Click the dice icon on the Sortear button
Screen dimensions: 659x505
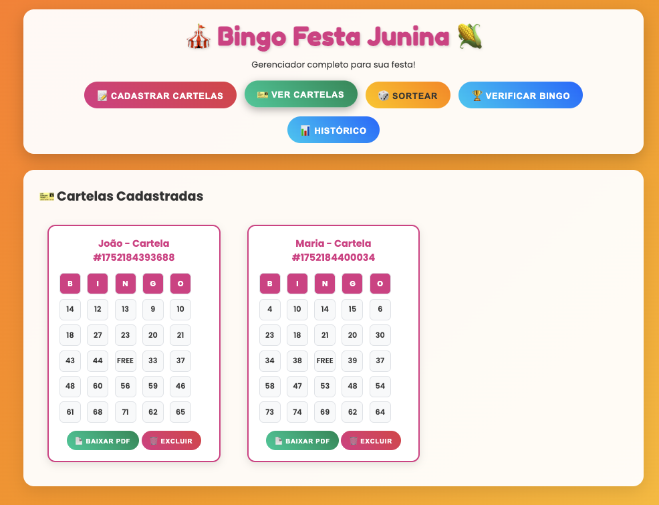[383, 96]
